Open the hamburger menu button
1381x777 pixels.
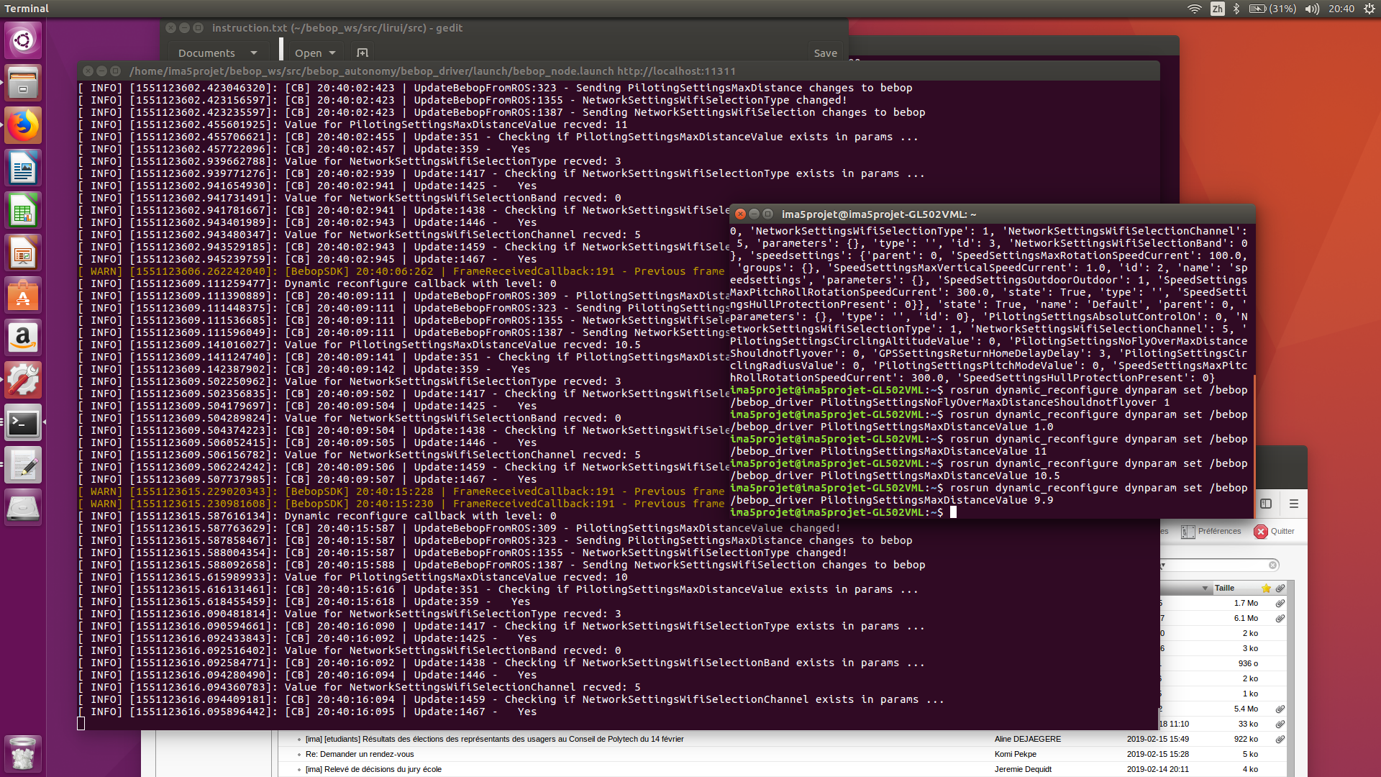point(1293,504)
